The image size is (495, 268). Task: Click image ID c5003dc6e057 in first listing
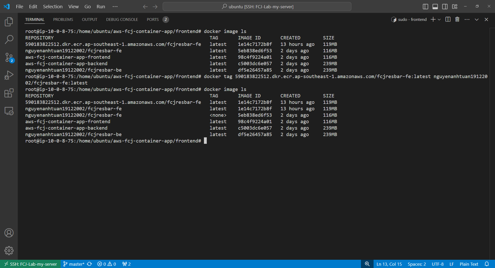coord(255,64)
